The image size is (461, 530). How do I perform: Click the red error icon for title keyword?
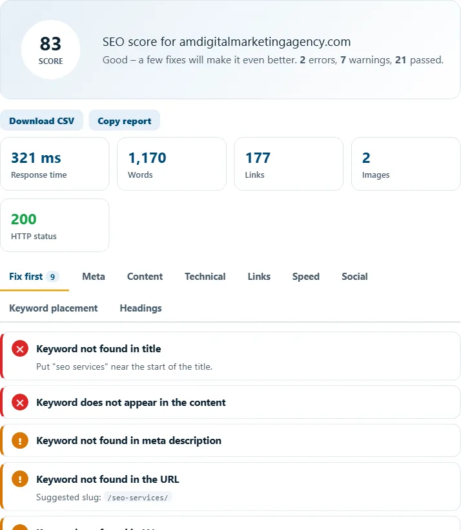pos(20,349)
